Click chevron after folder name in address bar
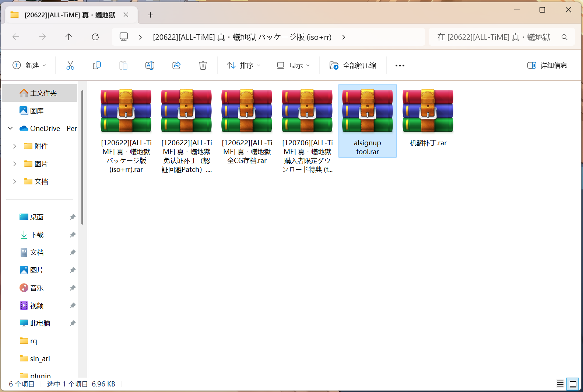 pyautogui.click(x=344, y=37)
